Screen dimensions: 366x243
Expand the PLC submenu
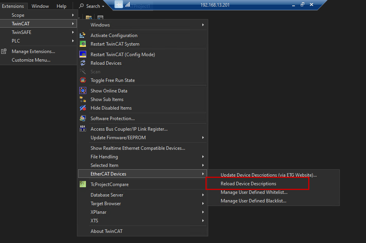pyautogui.click(x=38, y=41)
